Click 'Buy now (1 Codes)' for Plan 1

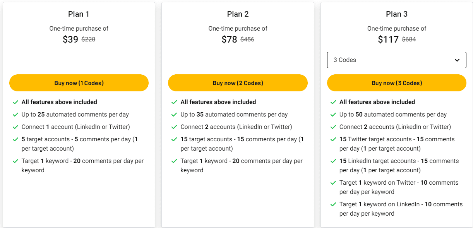pos(79,83)
